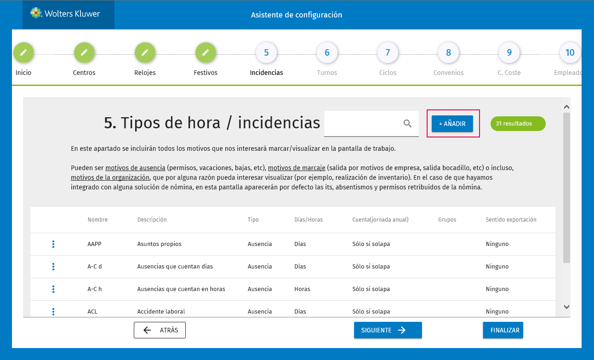
Task: Go to the Relojes step pencil icon
Action: [145, 53]
